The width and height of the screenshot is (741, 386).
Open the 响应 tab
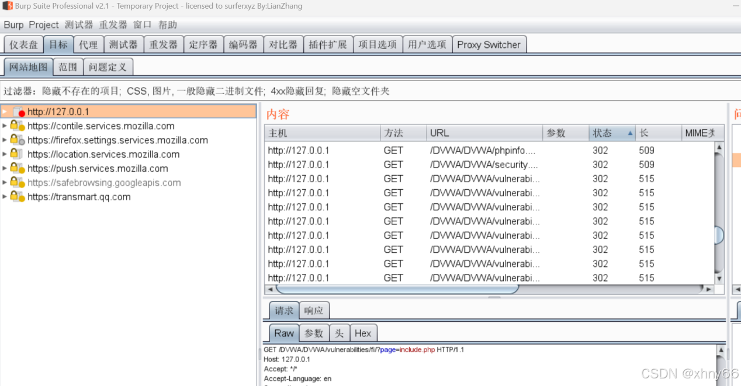[x=314, y=311]
